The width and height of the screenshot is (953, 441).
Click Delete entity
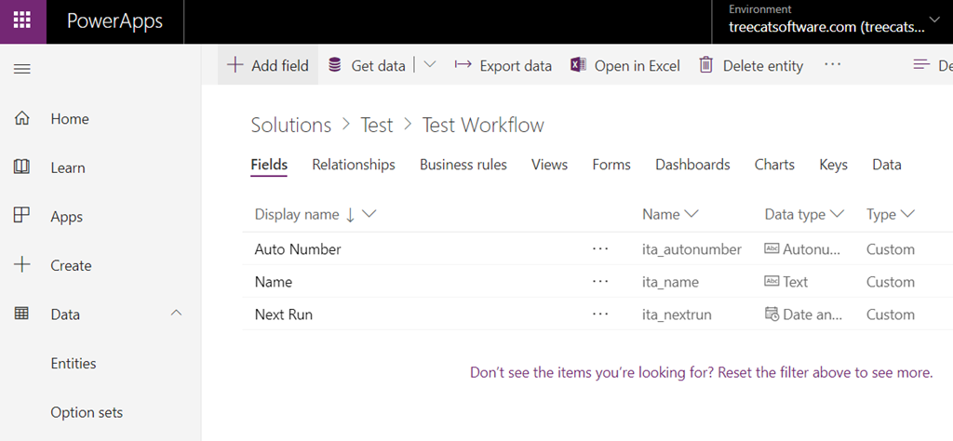click(751, 65)
